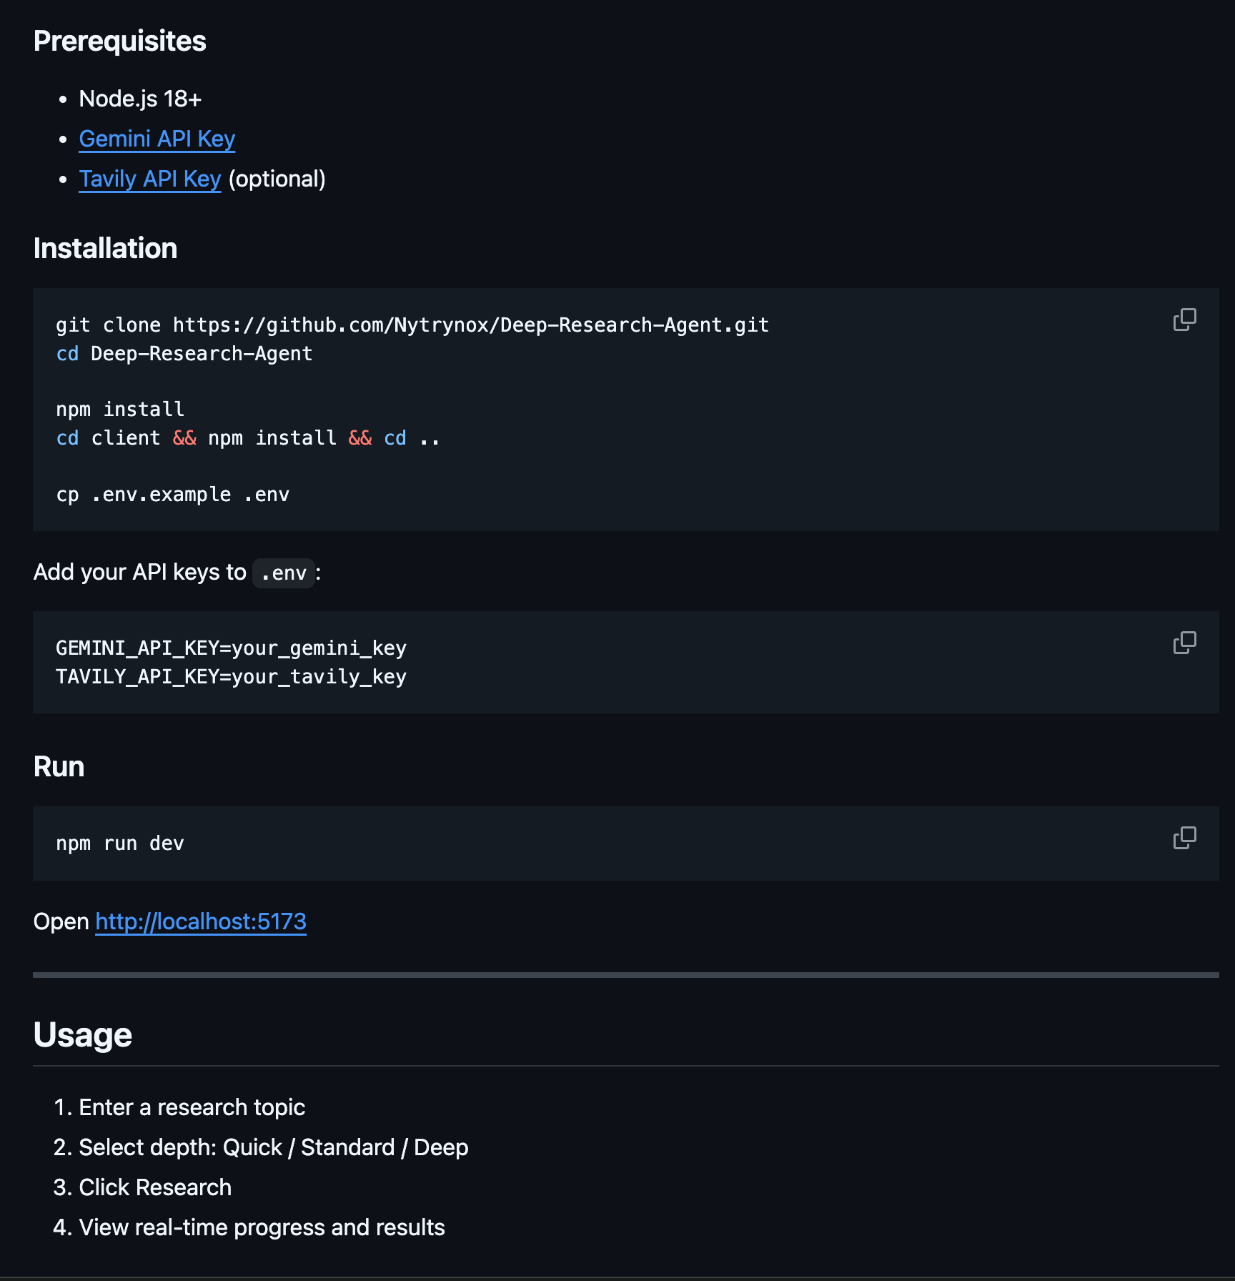Click the npm run dev command text
Viewport: 1235px width, 1281px height.
(120, 844)
